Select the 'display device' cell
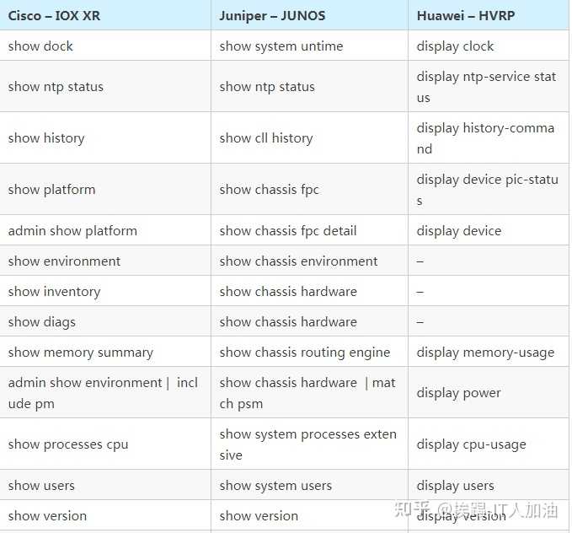This screenshot has width=572, height=533. click(489, 230)
